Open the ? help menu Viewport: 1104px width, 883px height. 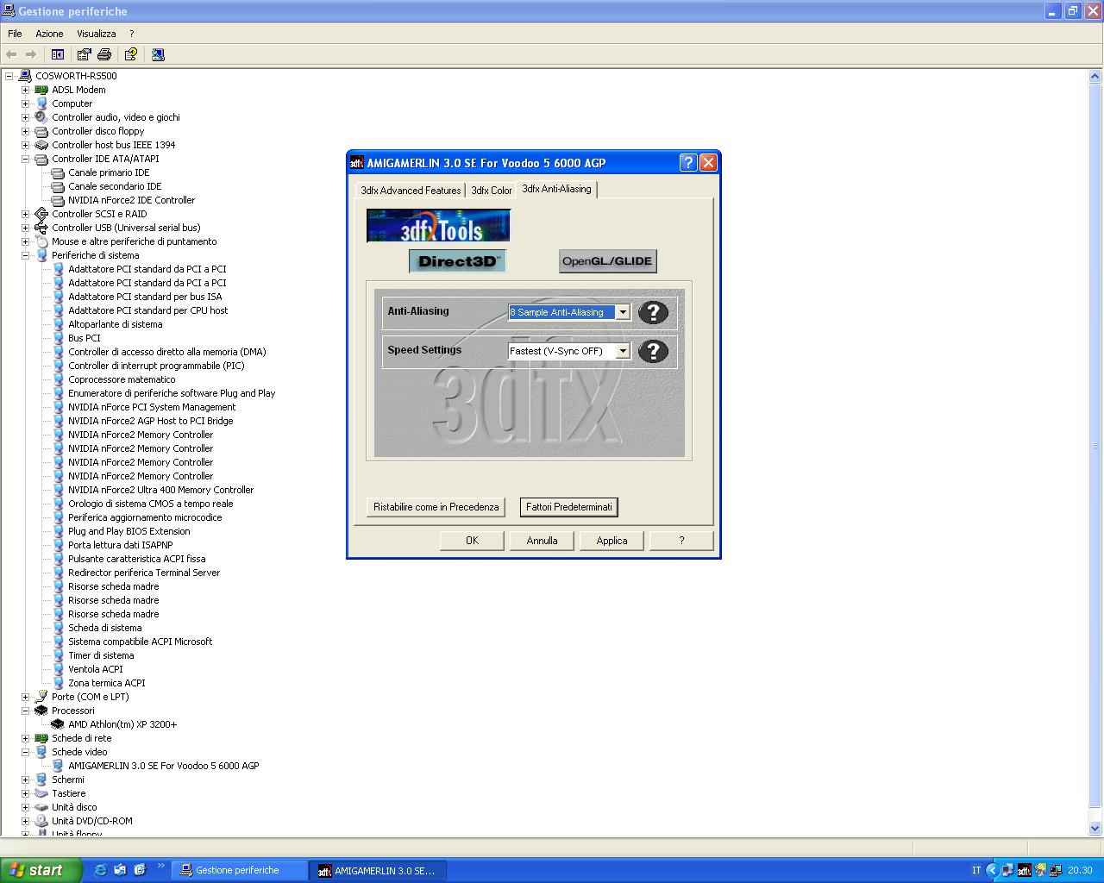tap(131, 34)
